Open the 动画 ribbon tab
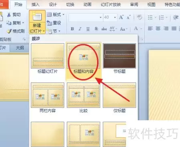Screen dimensions: 180x147 click(88, 4)
